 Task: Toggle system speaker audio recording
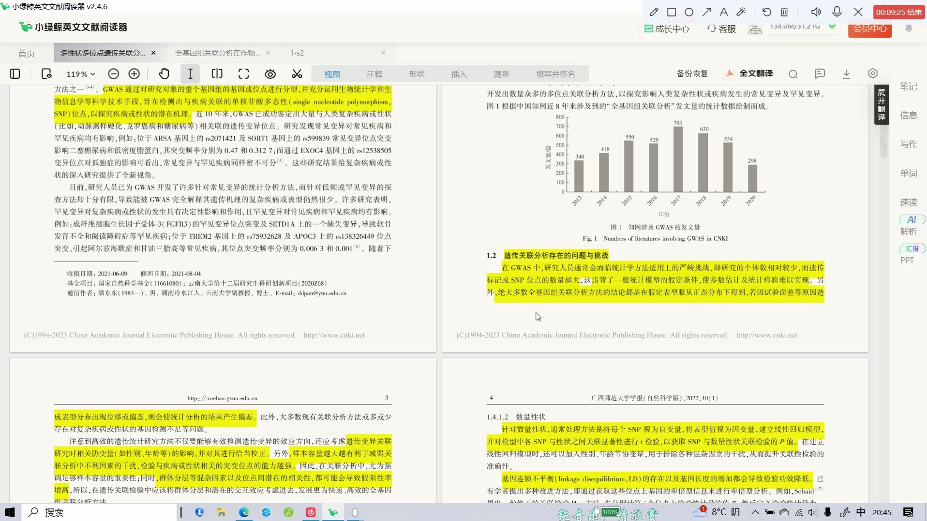pos(816,12)
